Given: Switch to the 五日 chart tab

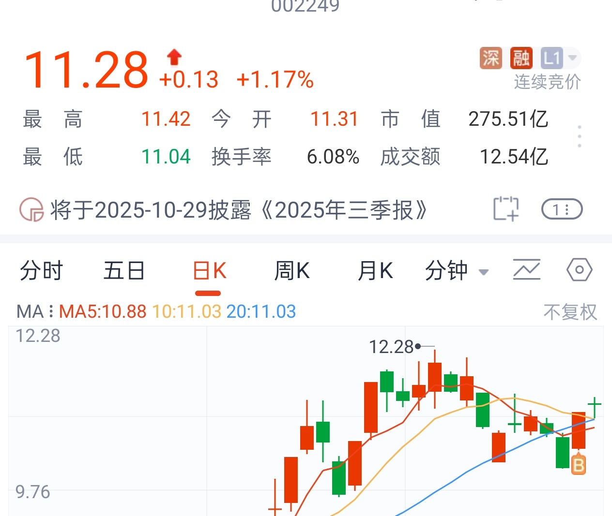Looking at the screenshot, I should (124, 270).
